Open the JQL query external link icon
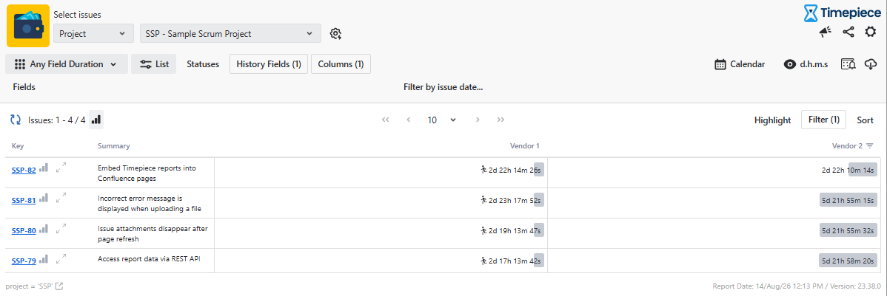 pos(58,286)
